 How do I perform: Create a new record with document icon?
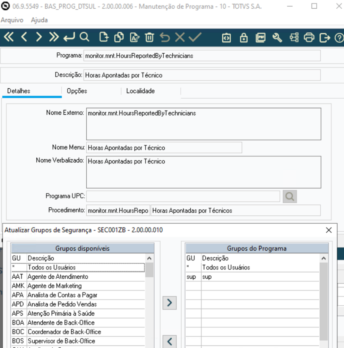coord(104,37)
